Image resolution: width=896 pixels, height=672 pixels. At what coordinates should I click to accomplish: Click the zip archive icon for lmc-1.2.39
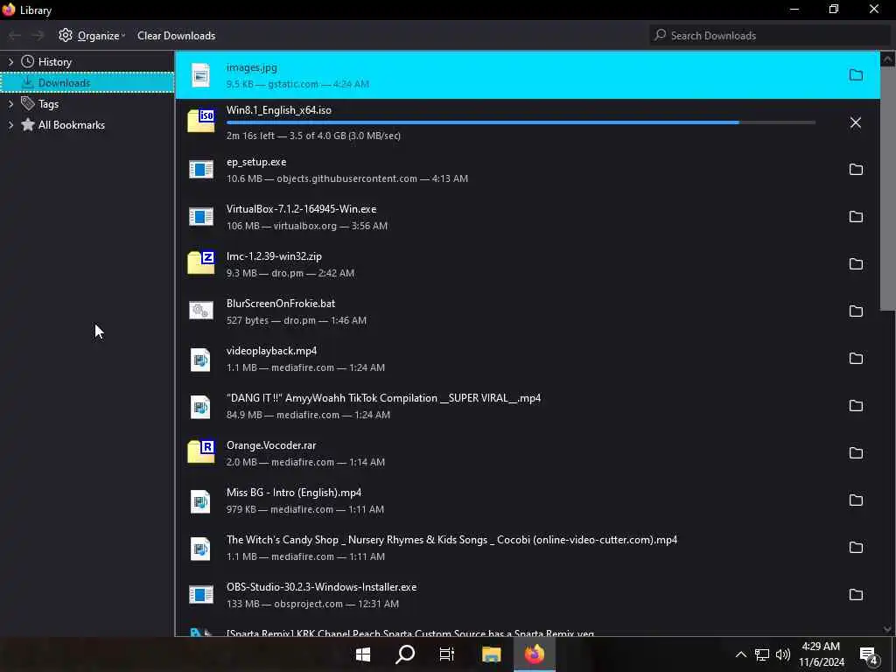pyautogui.click(x=200, y=262)
